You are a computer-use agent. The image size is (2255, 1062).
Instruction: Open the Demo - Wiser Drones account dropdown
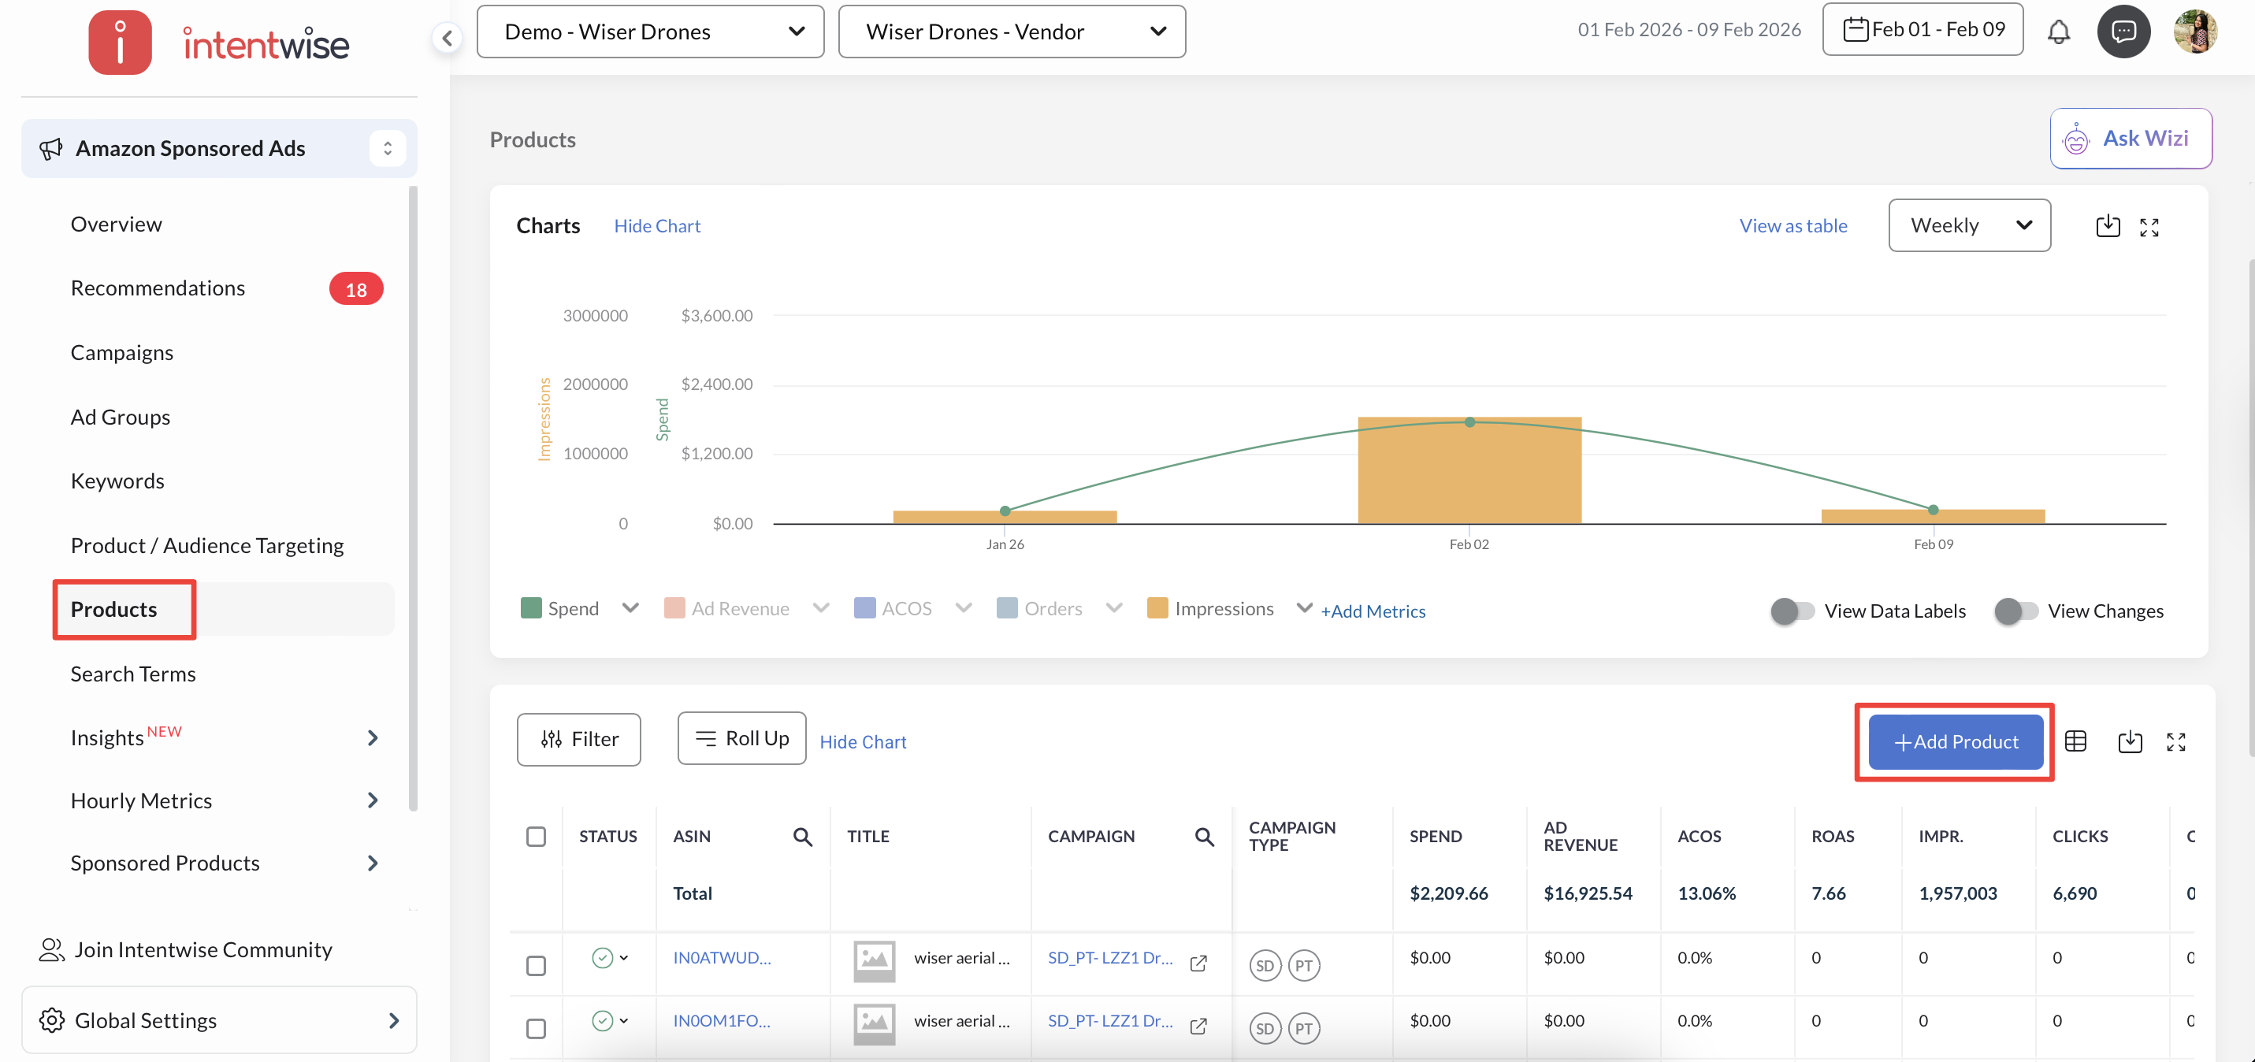click(650, 32)
